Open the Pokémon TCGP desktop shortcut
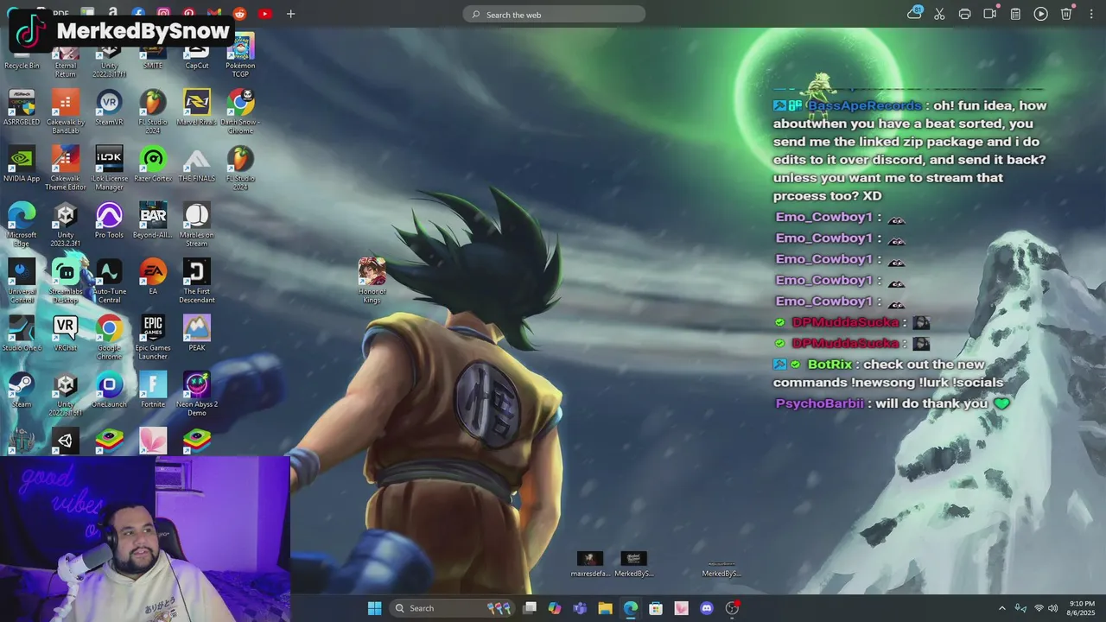The height and width of the screenshot is (622, 1106). click(240, 55)
